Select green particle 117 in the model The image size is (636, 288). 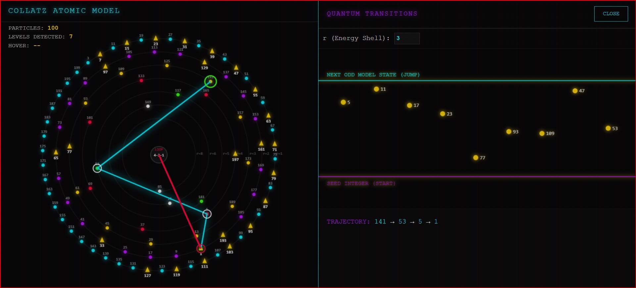point(178,95)
